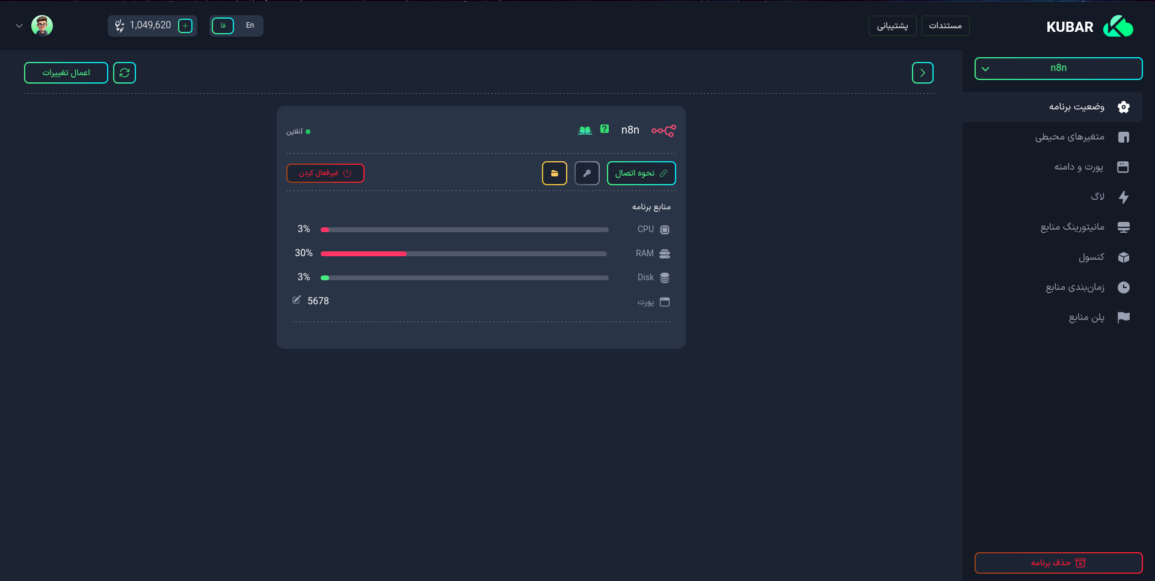Image resolution: width=1155 pixels, height=581 pixels.
Task: Open the پشتیبانی support button
Action: (x=892, y=26)
